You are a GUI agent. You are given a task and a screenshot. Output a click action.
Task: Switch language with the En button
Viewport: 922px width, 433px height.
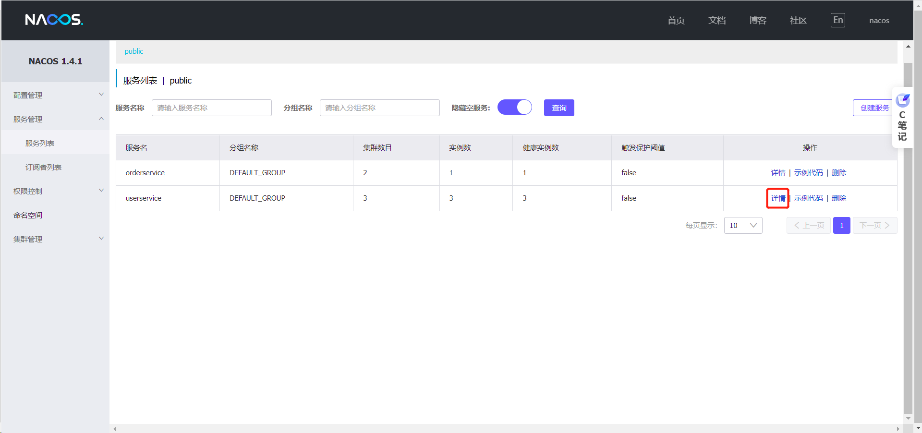[838, 20]
